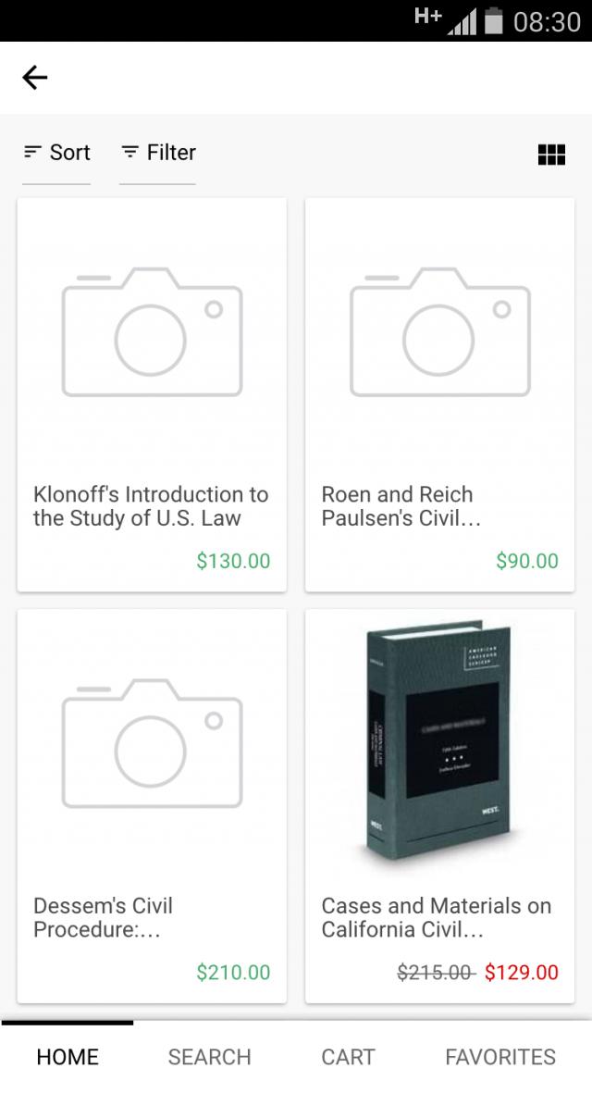The height and width of the screenshot is (1093, 592).
Task: Tap Roen and Reich placeholder camera image
Action: (439, 331)
